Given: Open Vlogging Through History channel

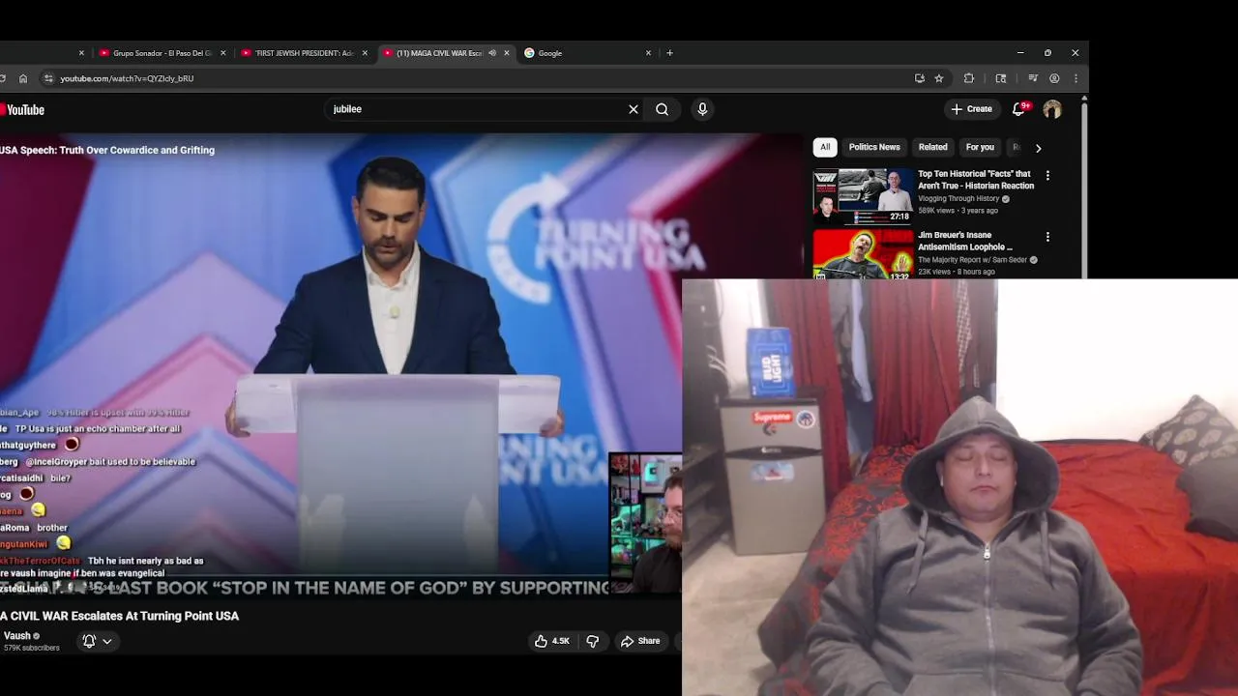Looking at the screenshot, I should click(958, 198).
